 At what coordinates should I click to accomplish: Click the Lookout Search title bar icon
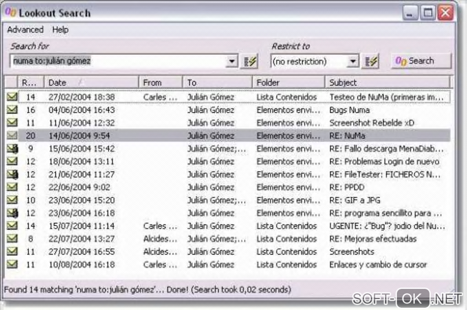tap(11, 12)
